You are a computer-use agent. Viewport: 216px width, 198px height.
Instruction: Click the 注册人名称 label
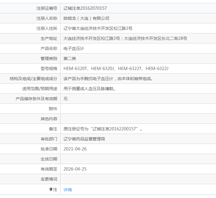pos(47,18)
